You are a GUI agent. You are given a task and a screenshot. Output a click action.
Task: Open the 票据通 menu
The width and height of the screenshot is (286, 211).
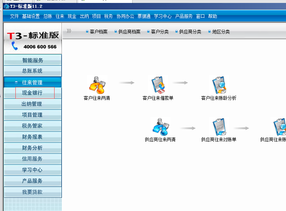(144, 16)
